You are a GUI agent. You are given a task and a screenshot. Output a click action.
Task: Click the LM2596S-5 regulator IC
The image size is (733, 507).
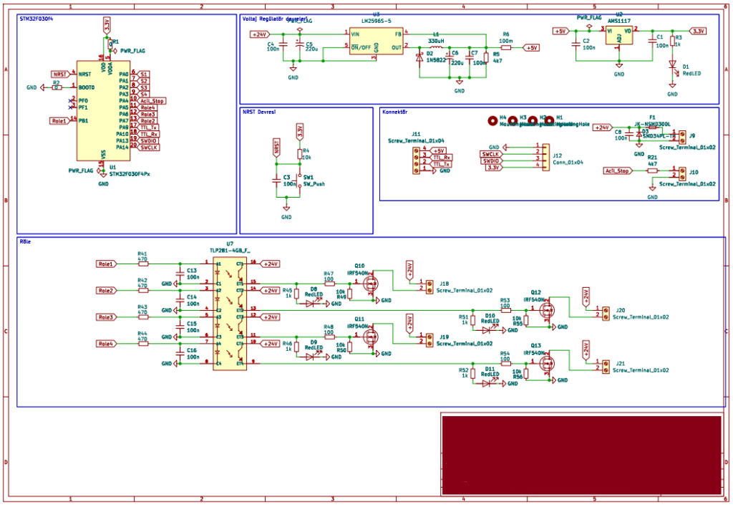coord(377,43)
